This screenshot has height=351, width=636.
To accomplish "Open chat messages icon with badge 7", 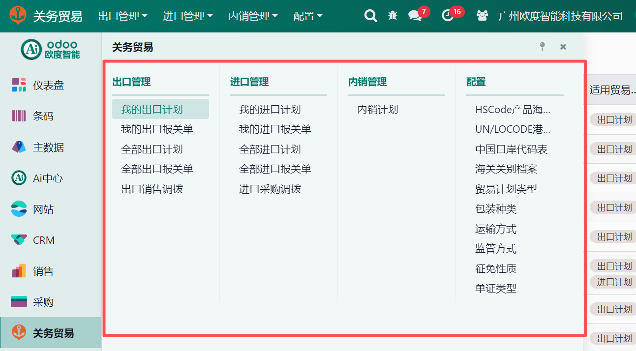I will click(415, 16).
